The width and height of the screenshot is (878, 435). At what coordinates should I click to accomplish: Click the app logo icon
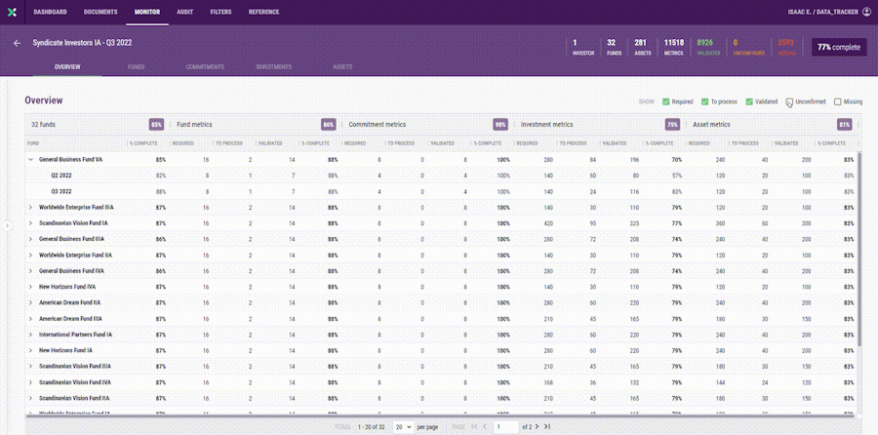point(12,12)
